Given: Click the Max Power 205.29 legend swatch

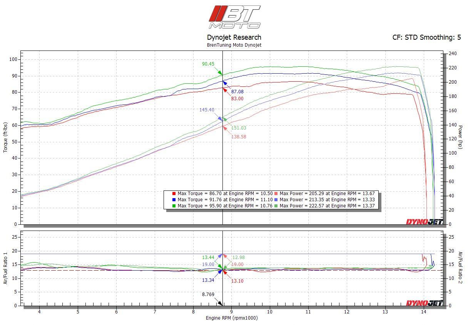Looking at the screenshot, I should click(276, 194).
